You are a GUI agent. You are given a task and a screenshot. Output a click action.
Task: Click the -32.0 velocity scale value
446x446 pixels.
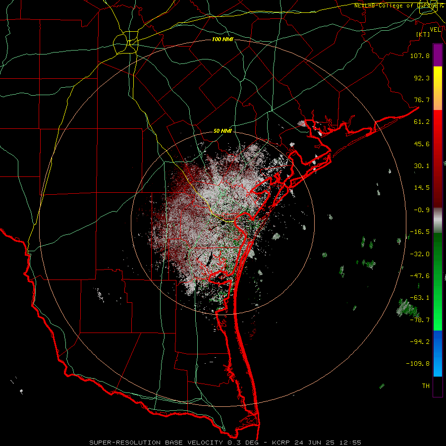click(x=420, y=254)
